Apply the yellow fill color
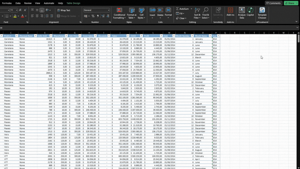Image resolution: width=300 pixels, height=169 pixels. pyautogui.click(x=15, y=16)
